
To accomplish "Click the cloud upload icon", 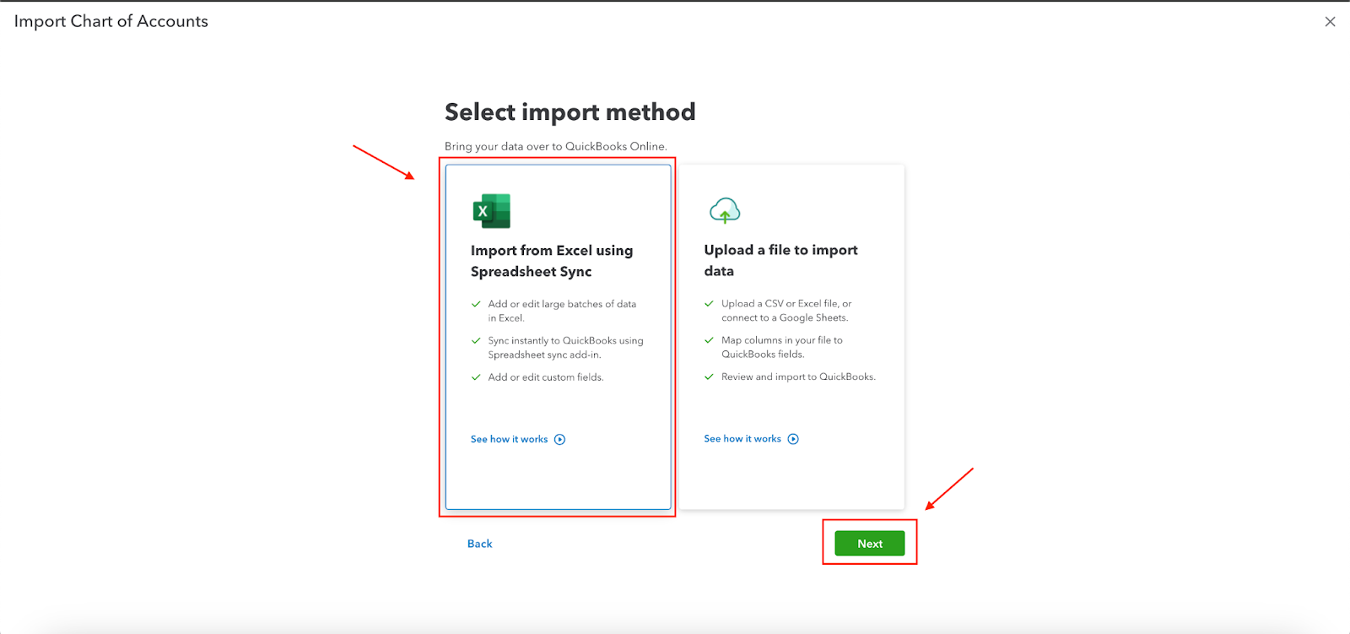I will pos(725,210).
